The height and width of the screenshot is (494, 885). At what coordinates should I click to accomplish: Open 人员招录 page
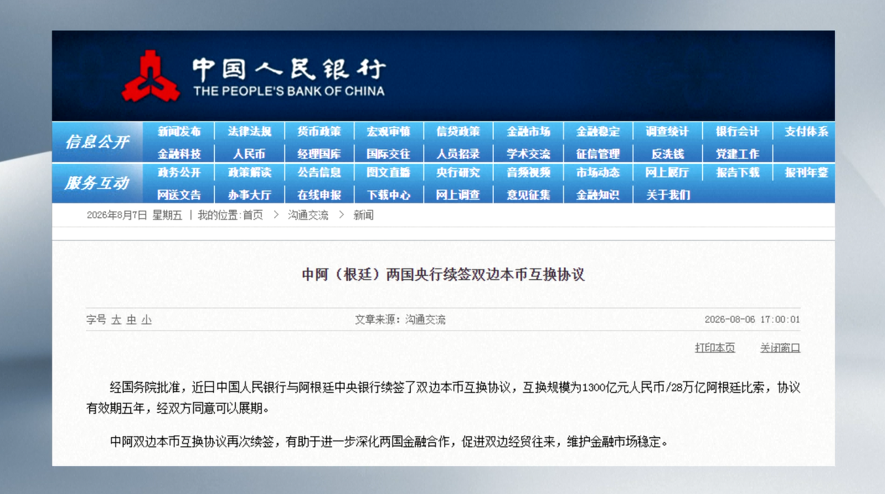tap(459, 154)
